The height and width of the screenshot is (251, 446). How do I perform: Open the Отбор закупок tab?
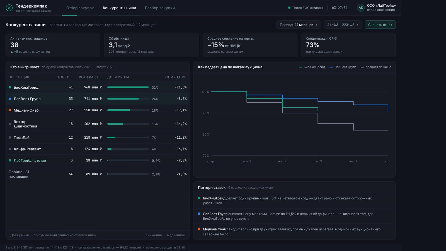coord(80,8)
